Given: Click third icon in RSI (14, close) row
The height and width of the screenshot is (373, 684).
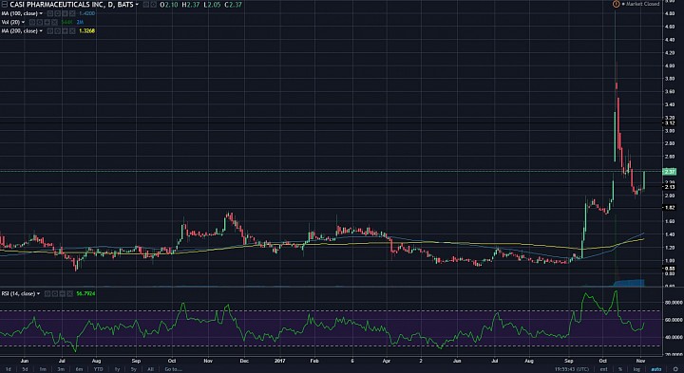Looking at the screenshot, I should click(x=63, y=293).
